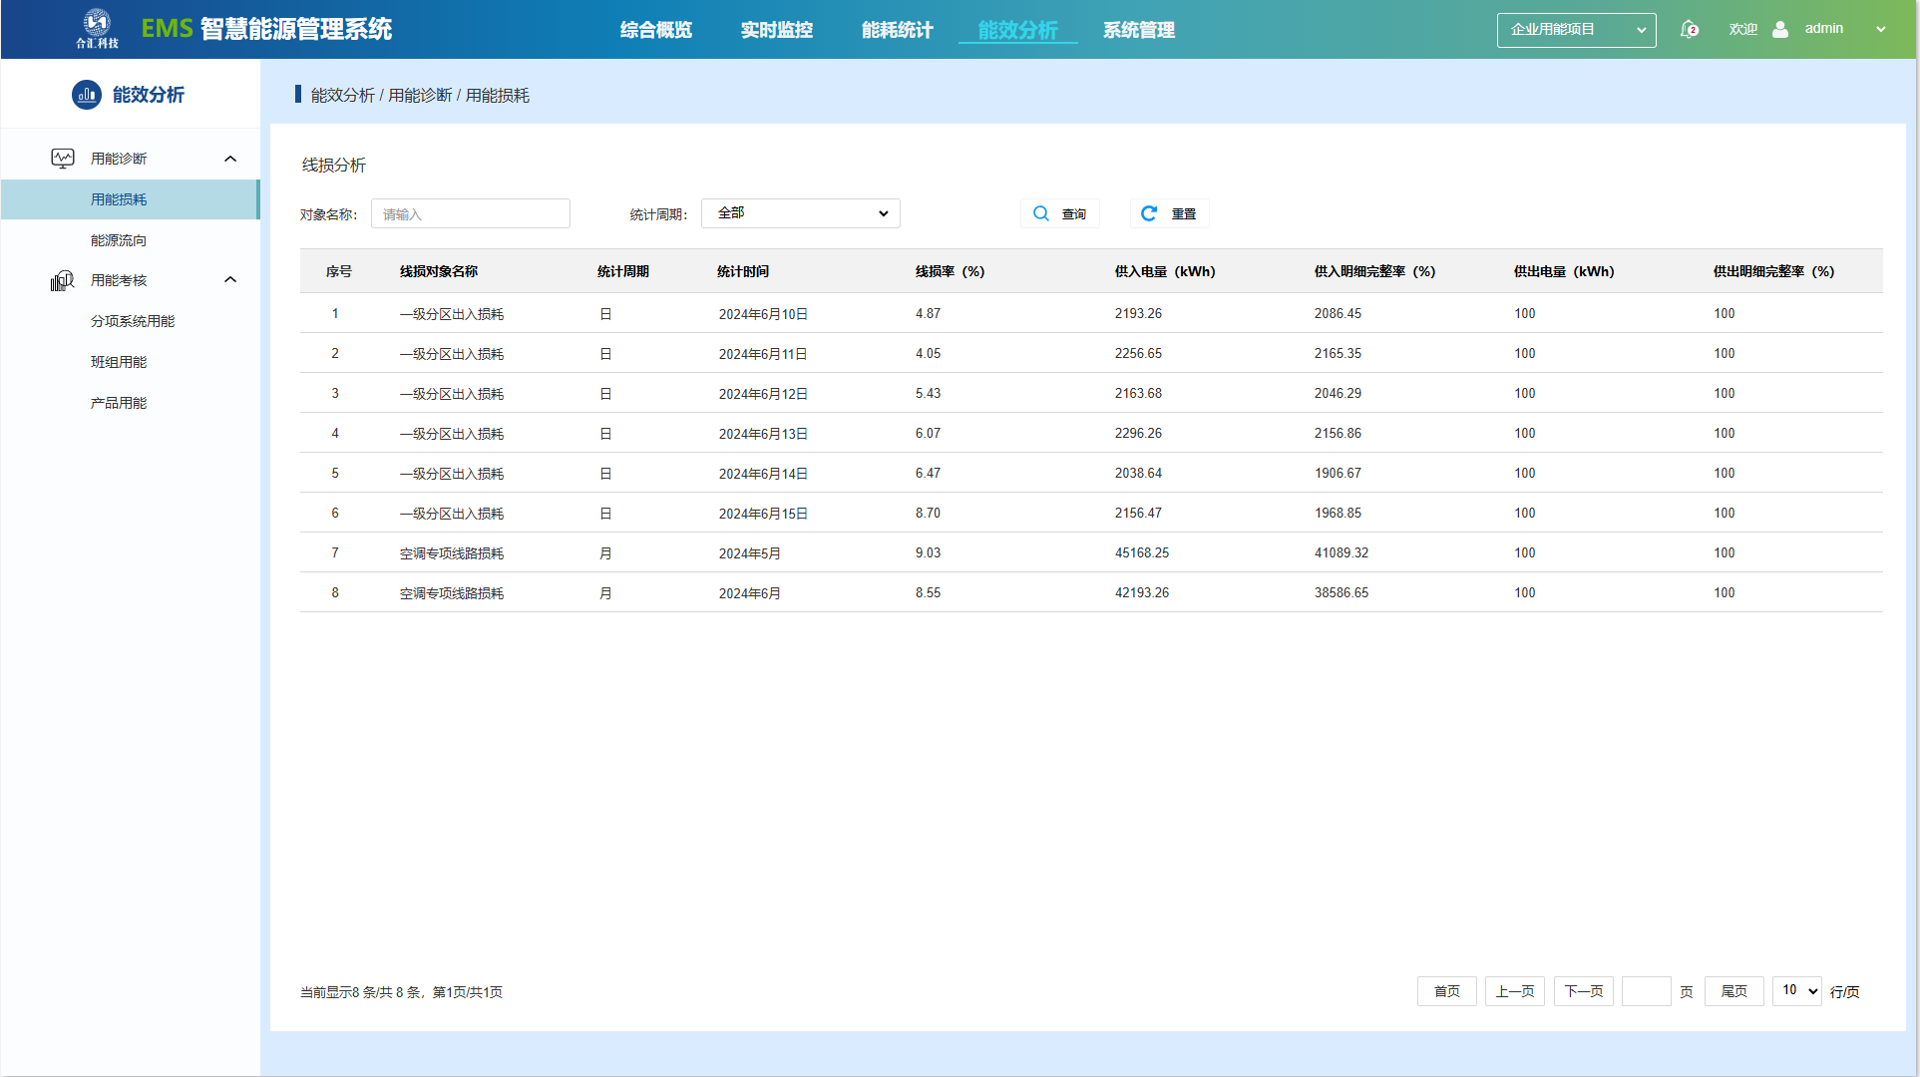This screenshot has height=1077, width=1920.
Task: Select 能源流向 in the sidebar
Action: (x=119, y=240)
